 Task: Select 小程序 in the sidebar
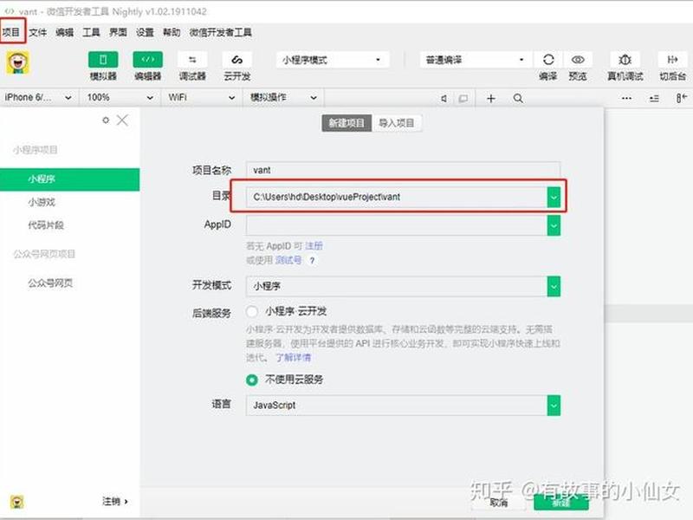click(70, 179)
